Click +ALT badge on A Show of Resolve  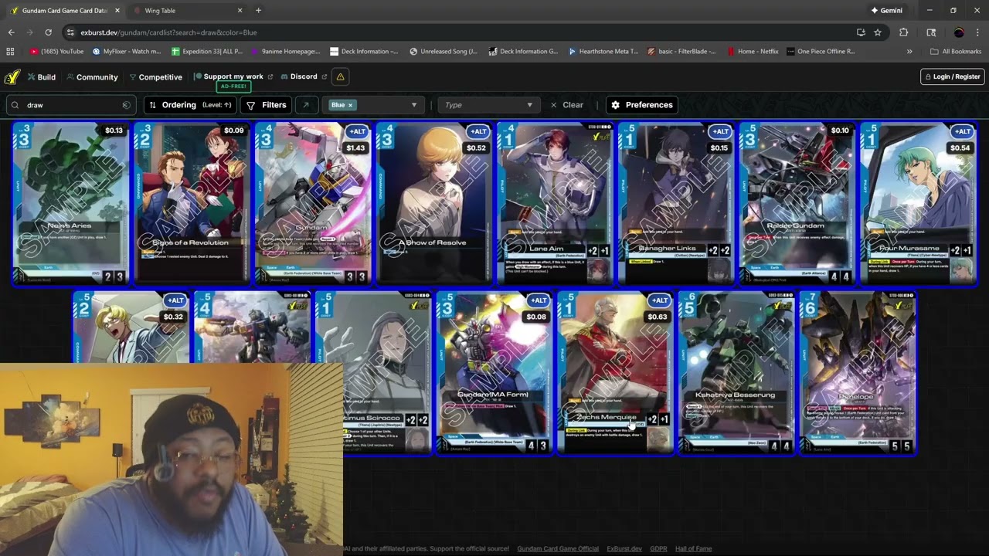[x=478, y=131]
